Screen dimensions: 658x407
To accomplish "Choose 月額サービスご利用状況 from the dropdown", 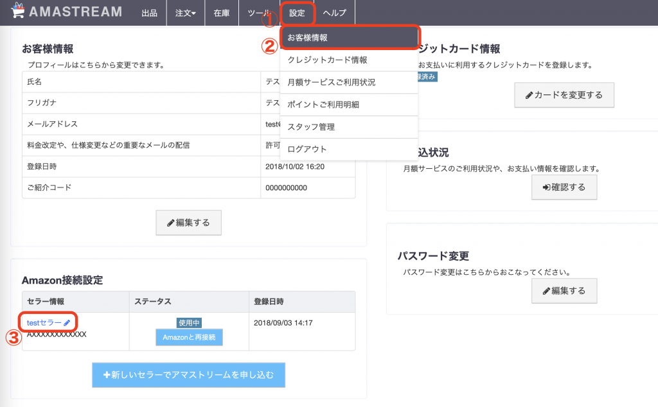I will 349,82.
